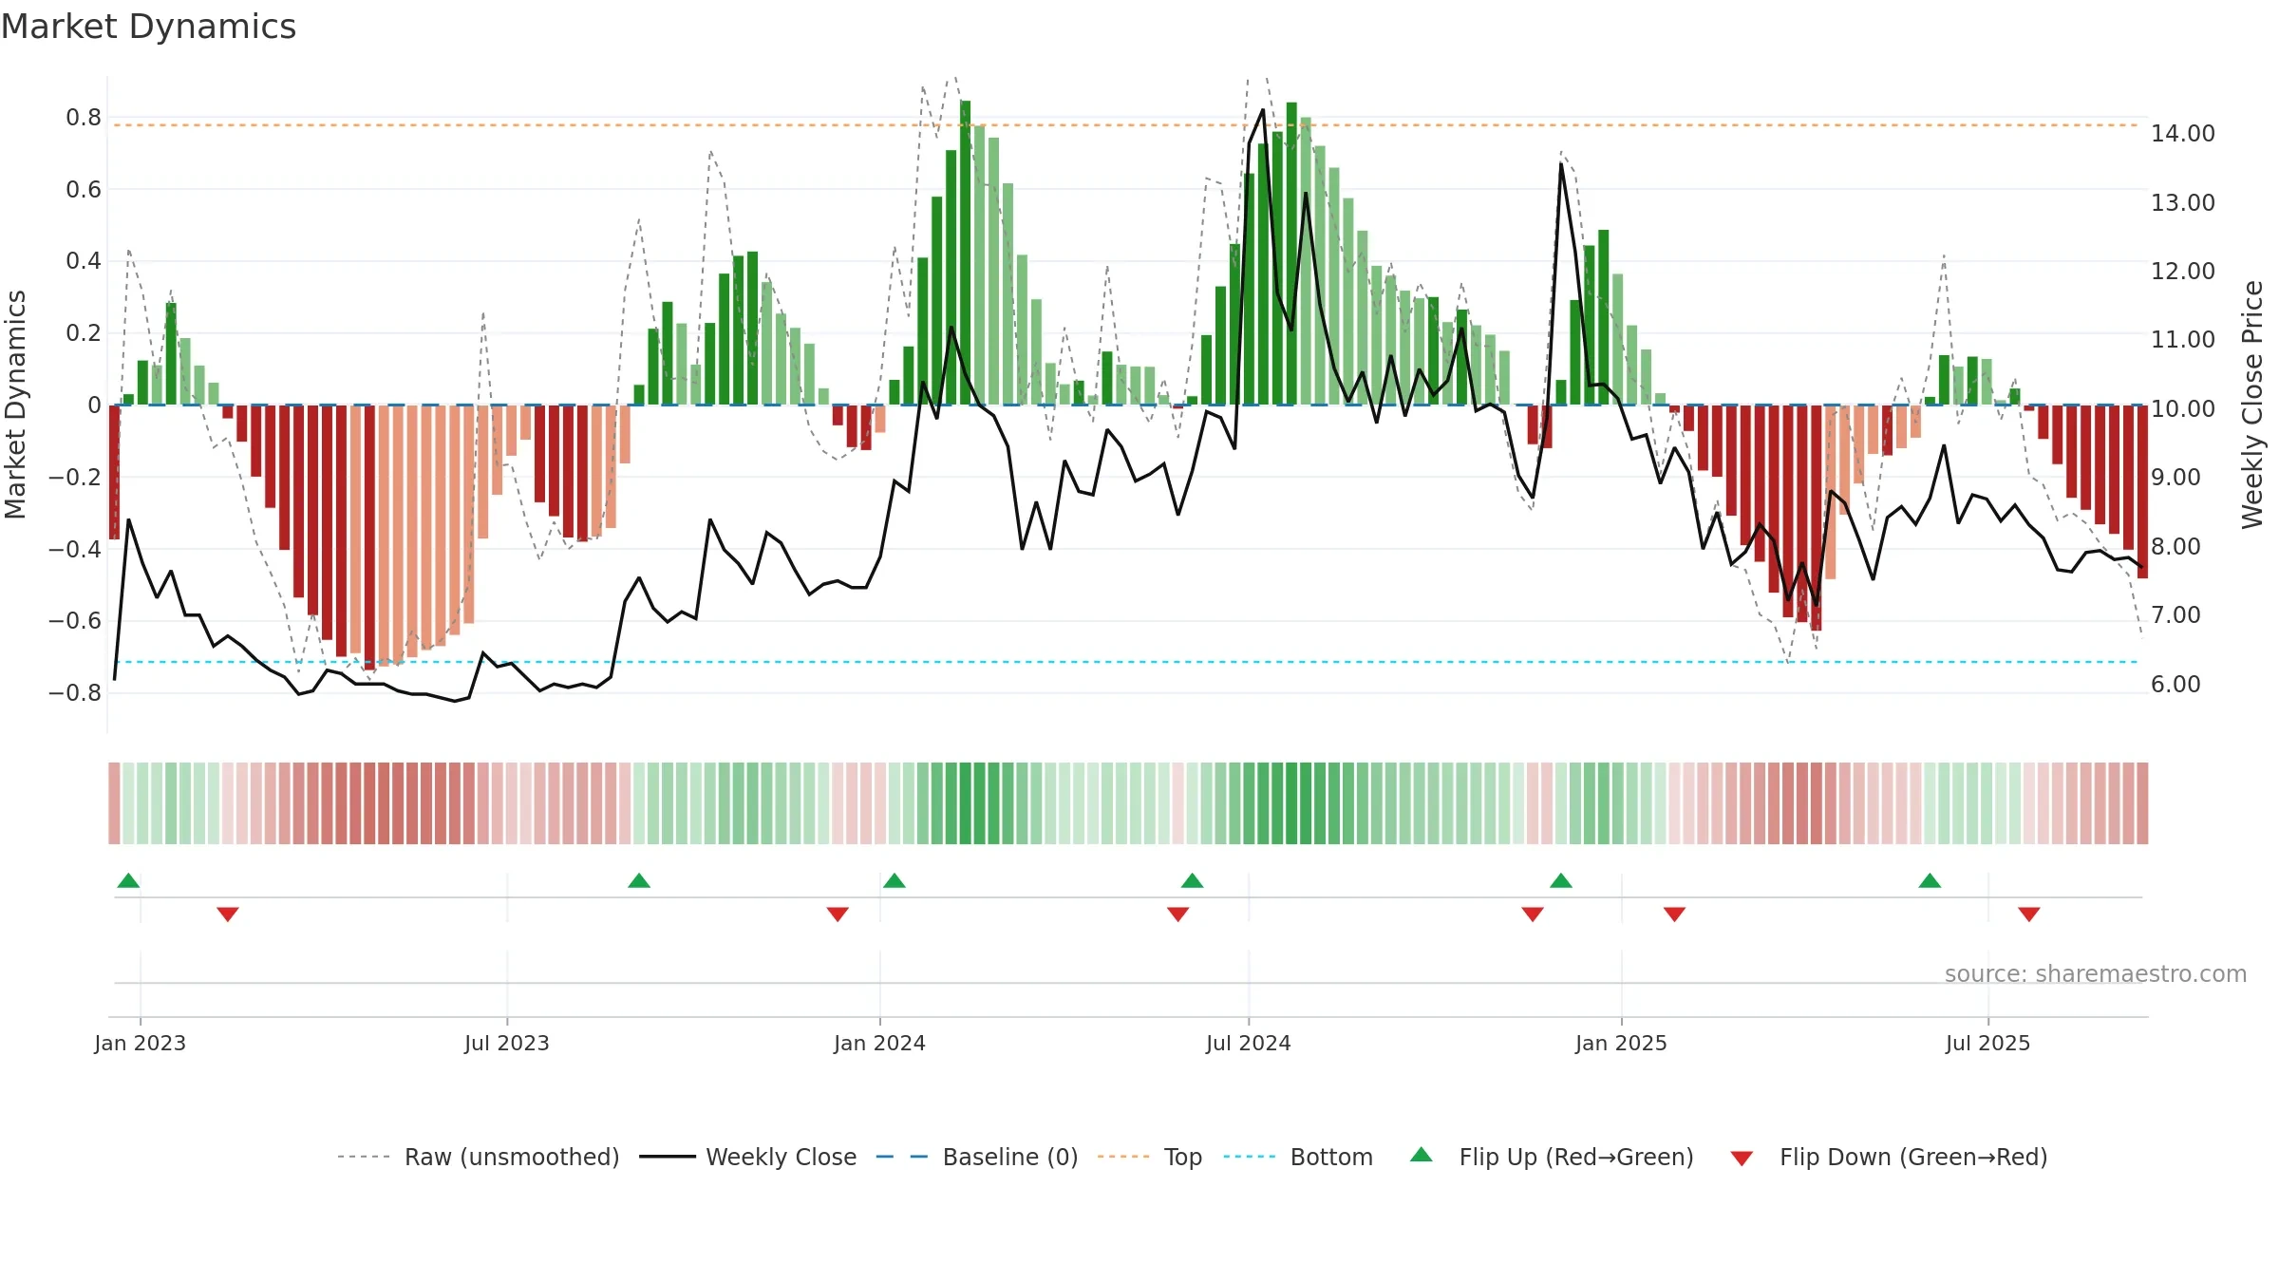Toggle the Raw (unsmoothed) legend entry

(x=478, y=1157)
